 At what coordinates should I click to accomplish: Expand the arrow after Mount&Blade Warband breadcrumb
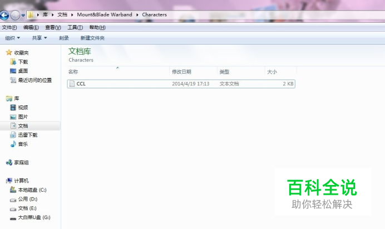[x=137, y=14]
